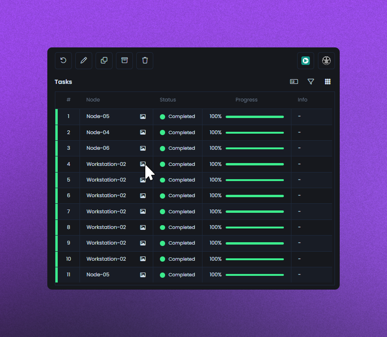This screenshot has width=387, height=337.
Task: Click Completed status in row 2
Action: (182, 133)
